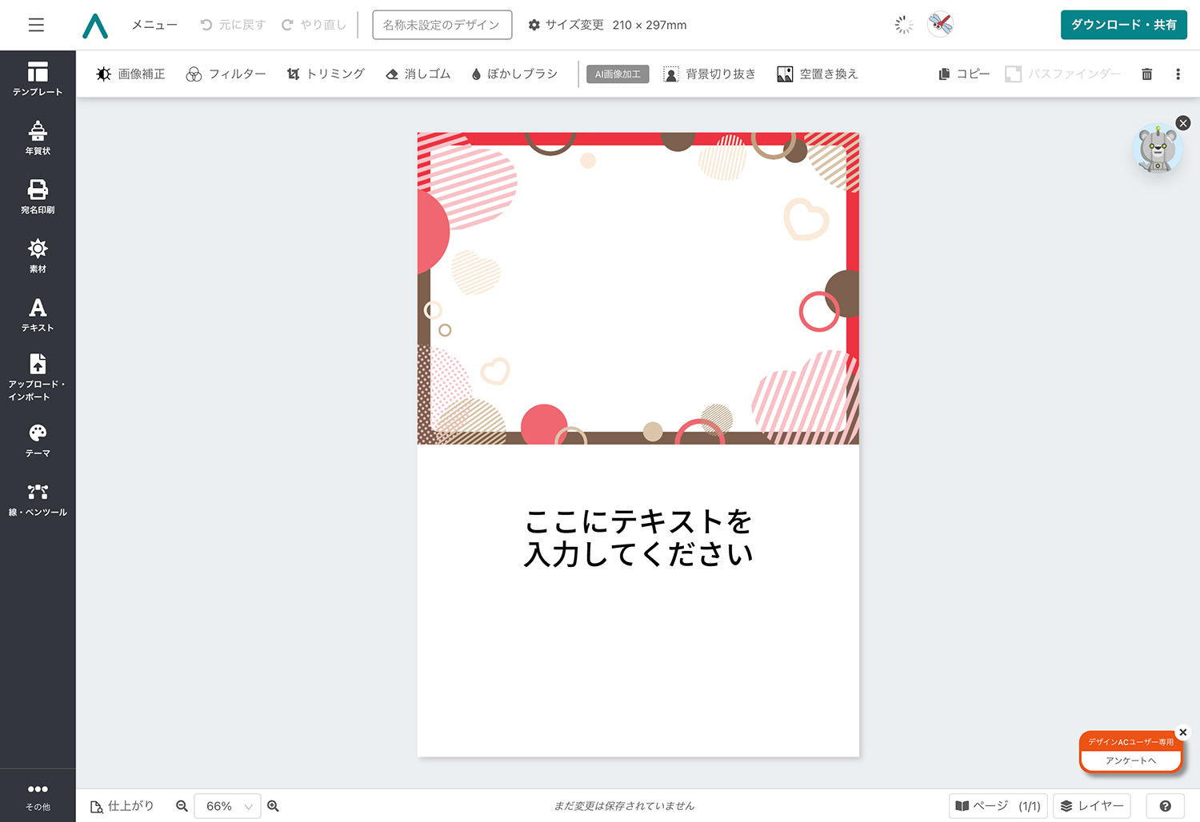Open the 素材 materials panel
Image resolution: width=1200 pixels, height=822 pixels.
(38, 254)
